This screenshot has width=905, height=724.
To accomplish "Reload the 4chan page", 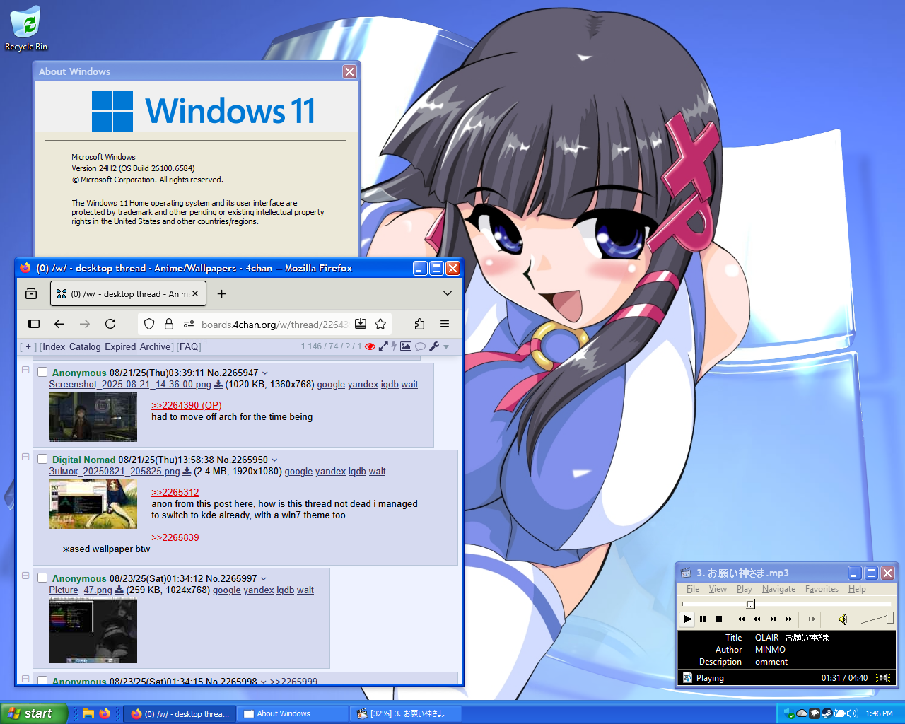I will tap(110, 324).
